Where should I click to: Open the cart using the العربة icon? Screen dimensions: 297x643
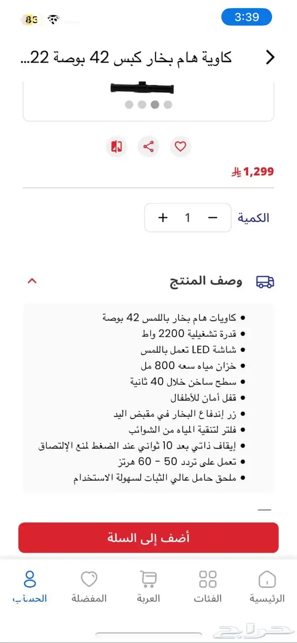tap(148, 586)
